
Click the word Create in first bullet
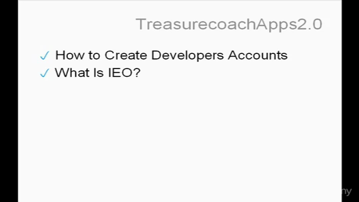[126, 55]
